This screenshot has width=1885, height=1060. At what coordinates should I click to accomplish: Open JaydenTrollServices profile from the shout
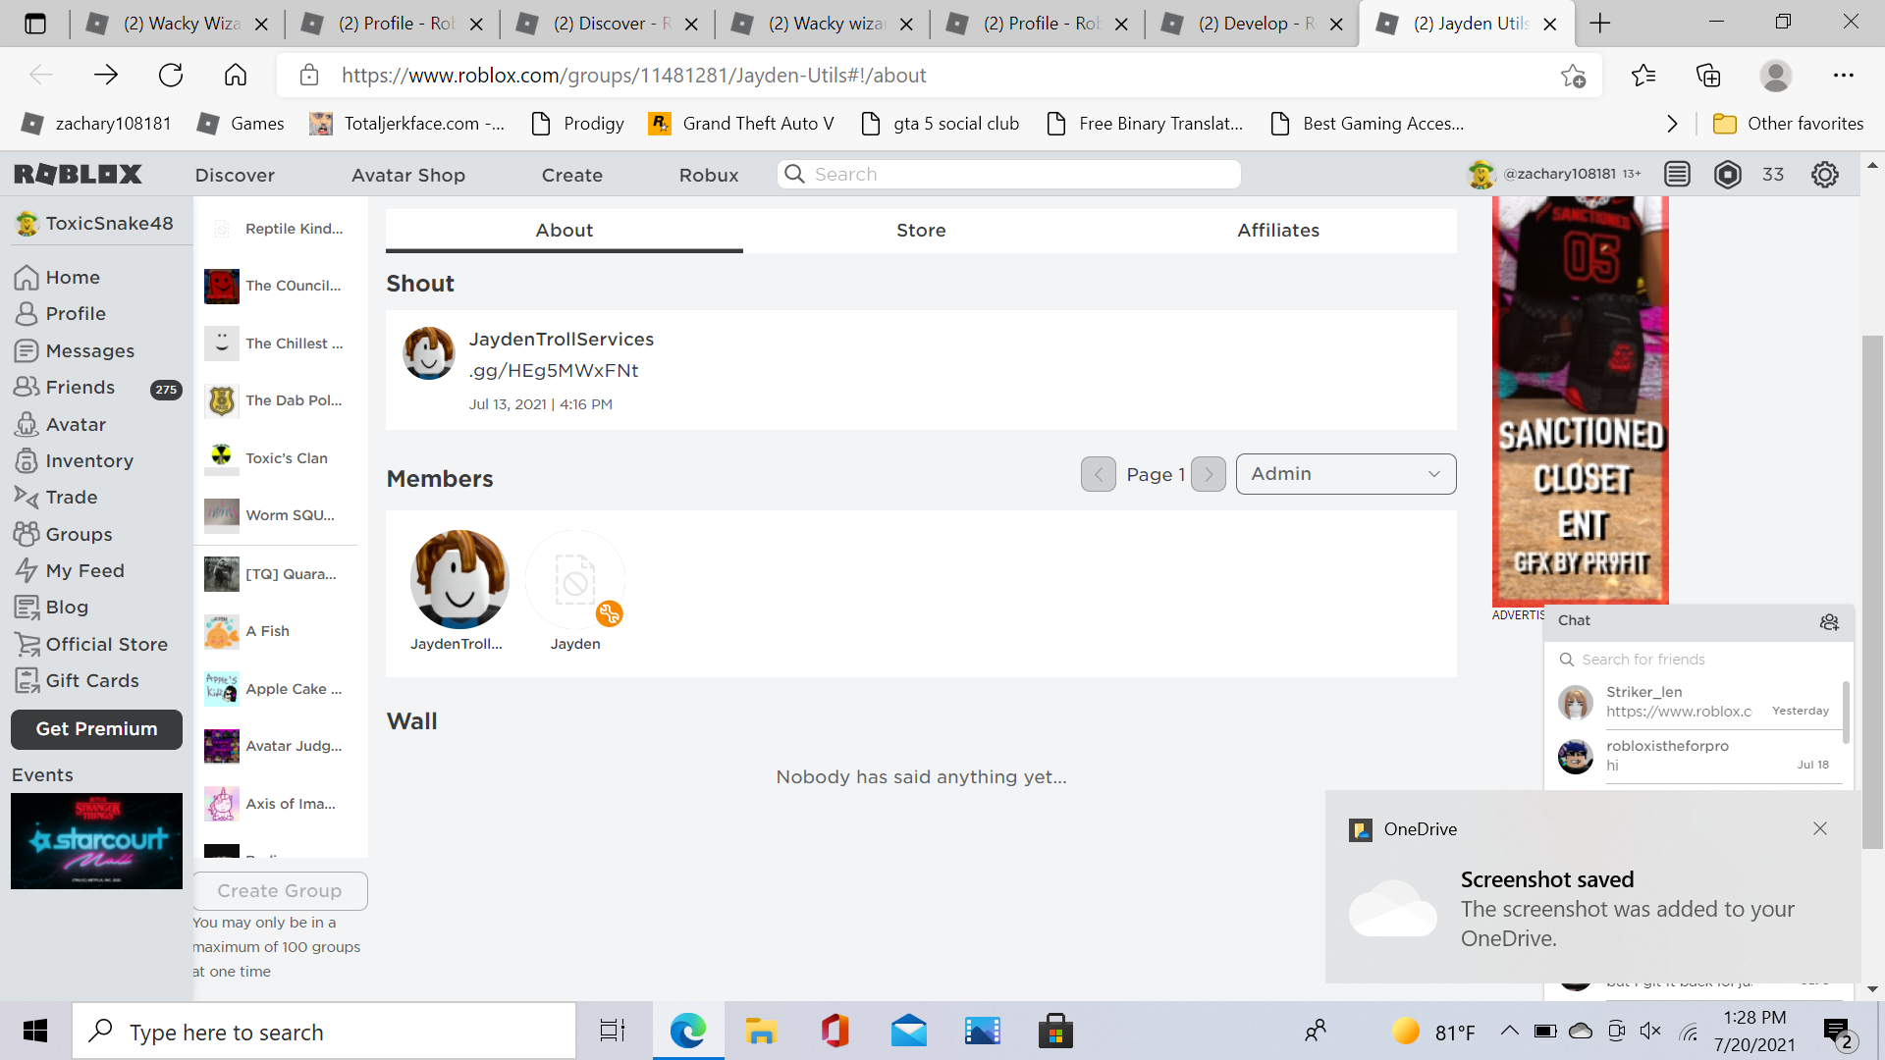tap(561, 339)
